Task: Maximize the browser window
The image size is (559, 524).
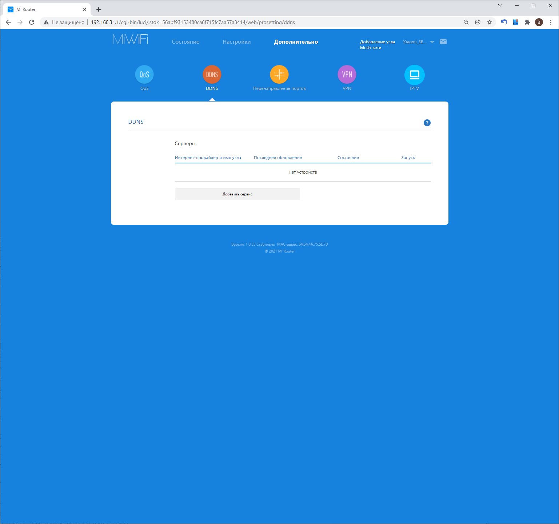Action: (534, 5)
